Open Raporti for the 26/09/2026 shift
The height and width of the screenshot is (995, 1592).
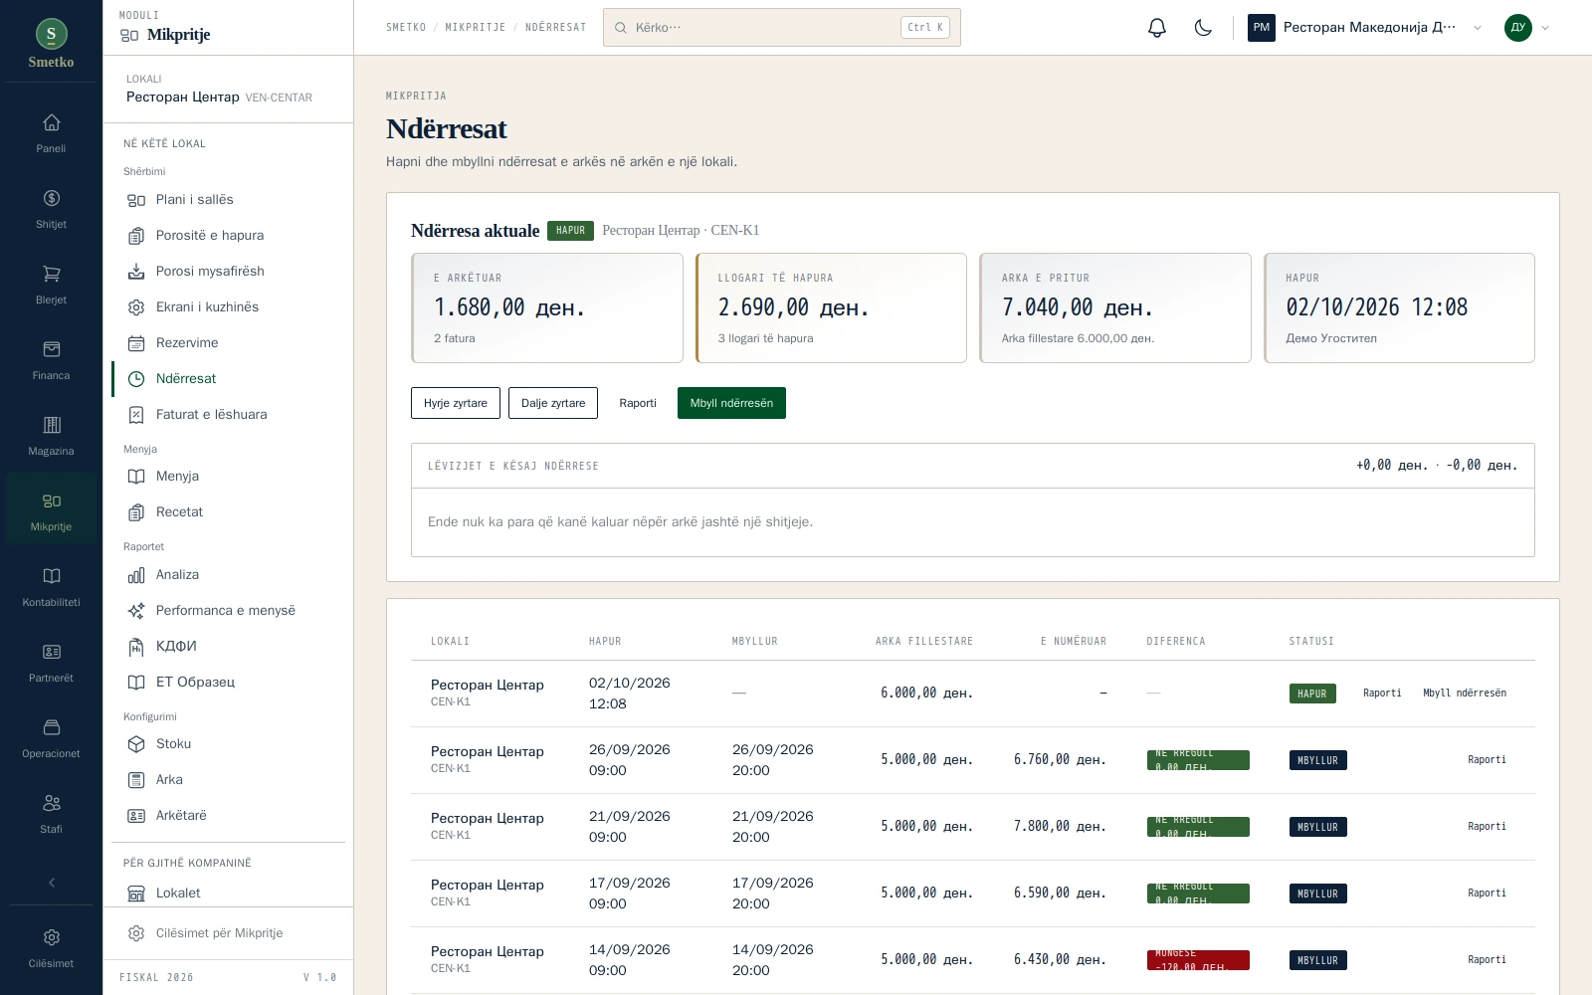tap(1487, 760)
